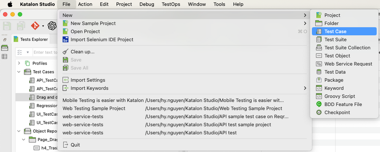Click Open Project menu entry
380x152 pixels.
click(x=184, y=31)
